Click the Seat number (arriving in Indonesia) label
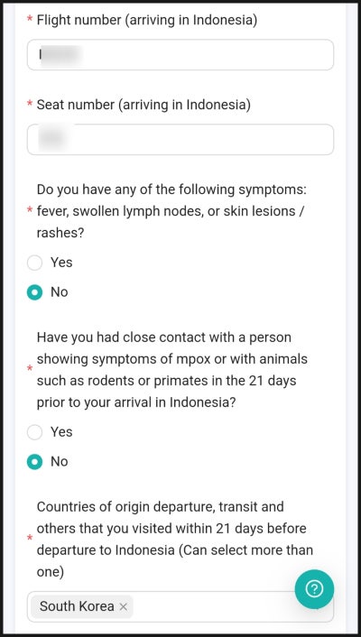Viewport: 361px width, 637px height. pos(143,105)
